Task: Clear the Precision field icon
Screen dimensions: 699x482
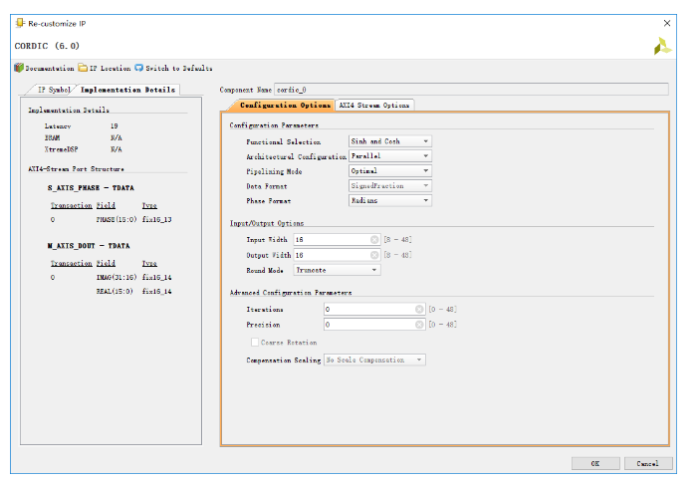Action: point(420,325)
